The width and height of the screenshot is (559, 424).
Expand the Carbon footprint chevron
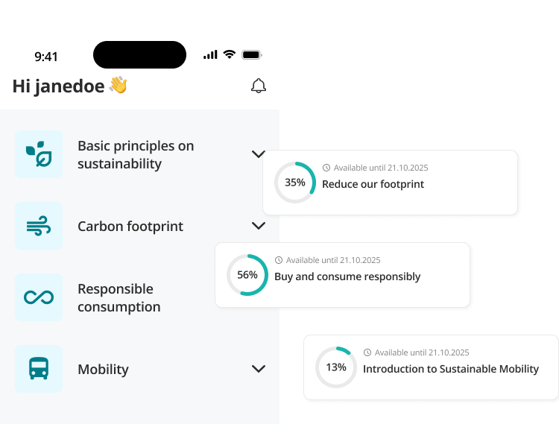point(259,226)
